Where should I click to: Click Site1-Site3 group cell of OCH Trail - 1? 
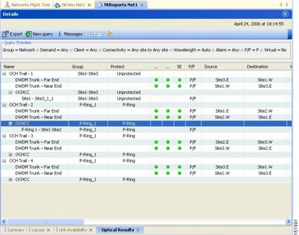[88, 74]
